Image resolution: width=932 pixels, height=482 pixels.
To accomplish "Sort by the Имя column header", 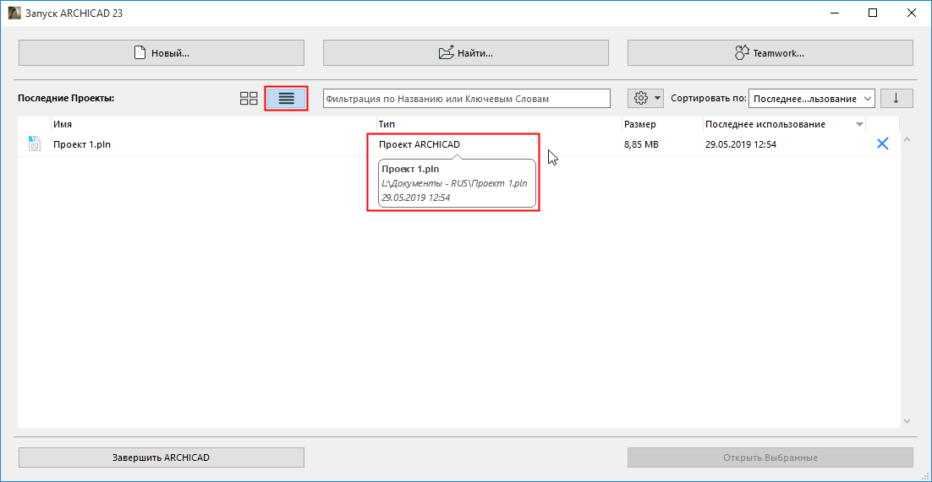I will pos(213,124).
